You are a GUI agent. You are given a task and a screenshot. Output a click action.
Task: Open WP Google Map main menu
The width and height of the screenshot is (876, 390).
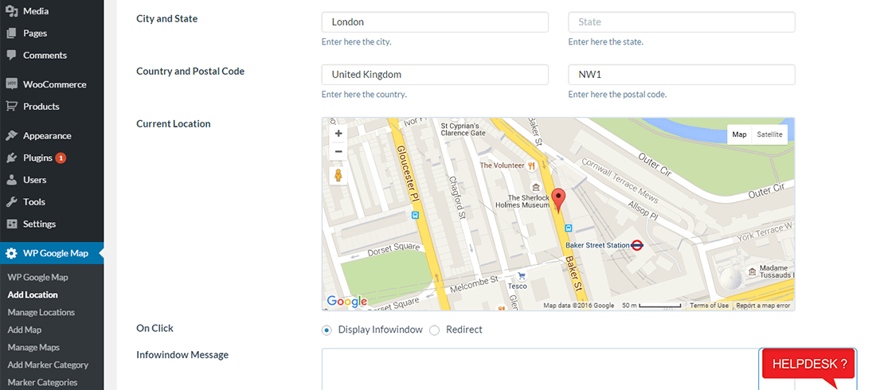click(x=52, y=253)
